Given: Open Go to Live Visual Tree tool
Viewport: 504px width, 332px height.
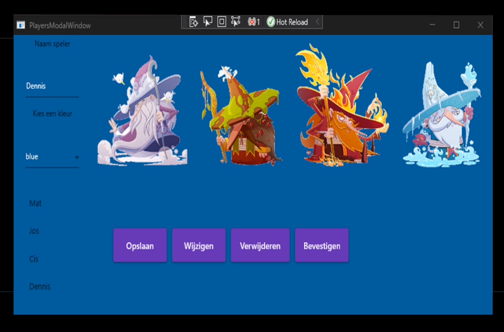Looking at the screenshot, I should click(x=194, y=22).
